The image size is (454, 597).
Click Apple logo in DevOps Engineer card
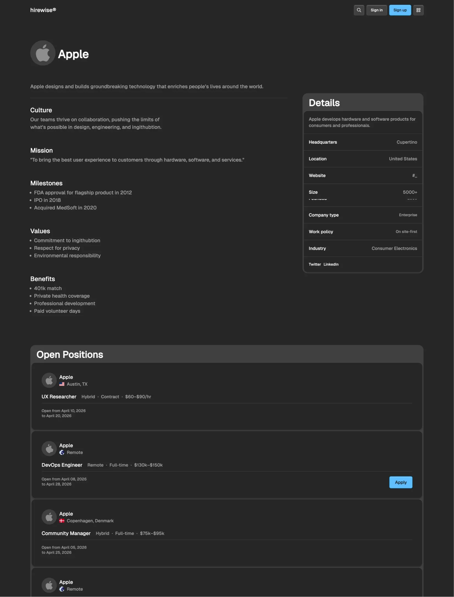[x=49, y=449]
